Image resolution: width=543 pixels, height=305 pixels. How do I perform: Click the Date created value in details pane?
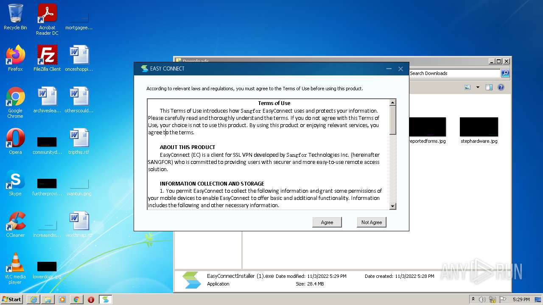pyautogui.click(x=414, y=276)
